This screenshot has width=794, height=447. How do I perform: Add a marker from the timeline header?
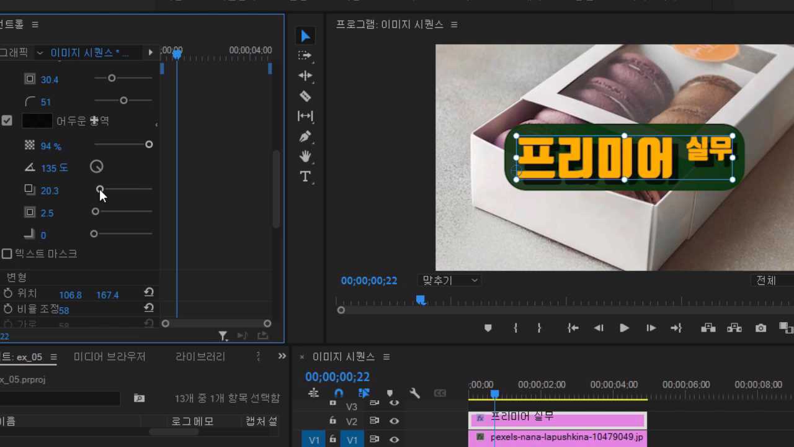click(390, 393)
